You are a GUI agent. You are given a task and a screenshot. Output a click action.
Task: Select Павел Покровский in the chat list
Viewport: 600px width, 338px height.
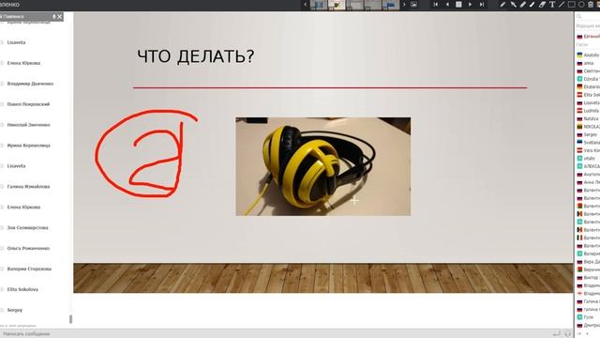[x=28, y=104]
